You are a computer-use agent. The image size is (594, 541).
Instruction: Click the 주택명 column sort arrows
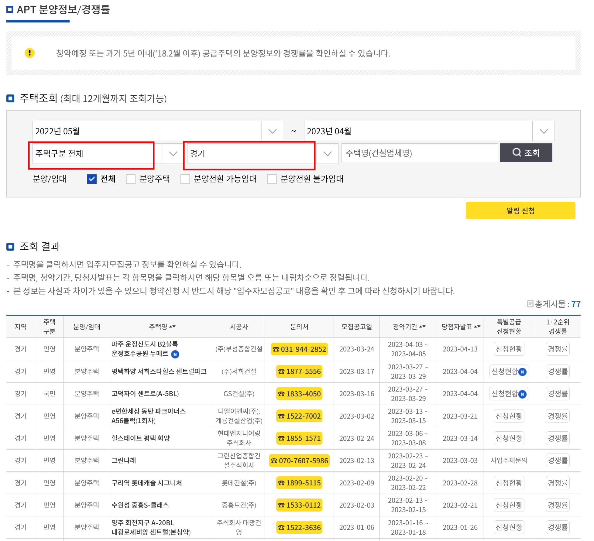[172, 327]
